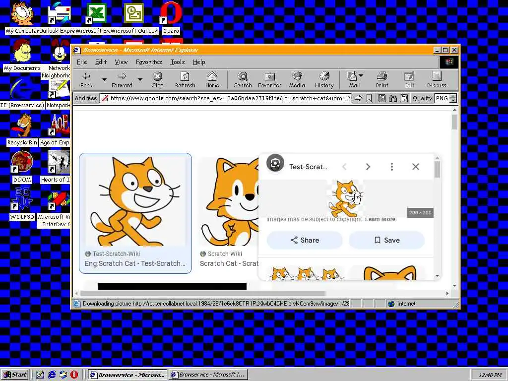Click the Start button on the taskbar

point(15,375)
